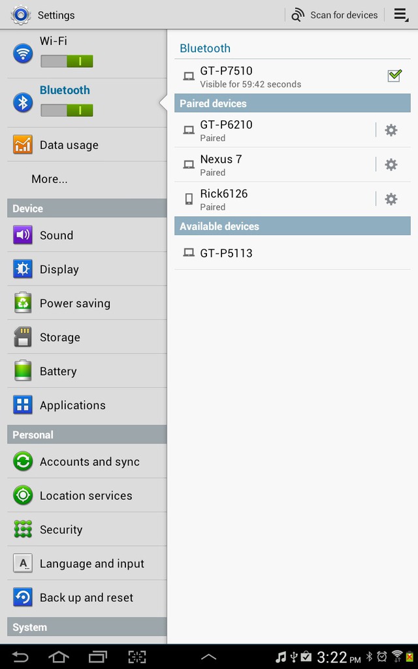Tap Scan for devices
418x669 pixels.
click(334, 15)
